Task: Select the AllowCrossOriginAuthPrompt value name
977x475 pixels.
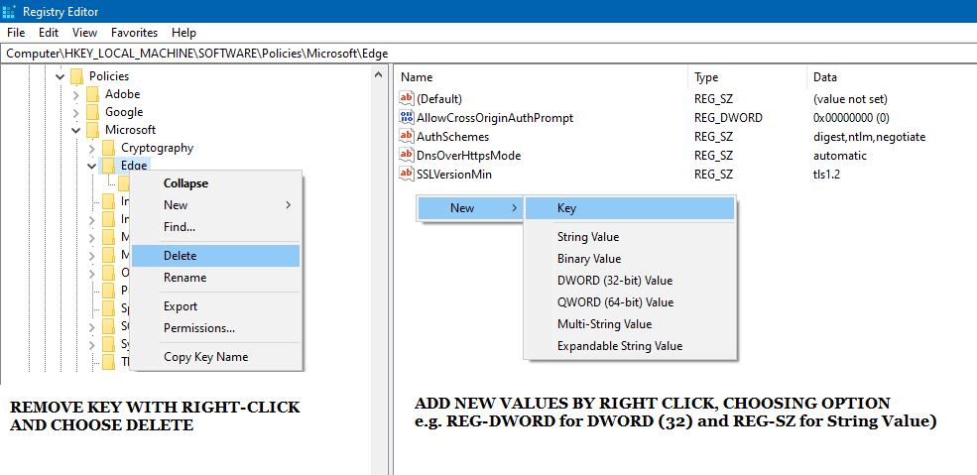Action: [x=495, y=118]
